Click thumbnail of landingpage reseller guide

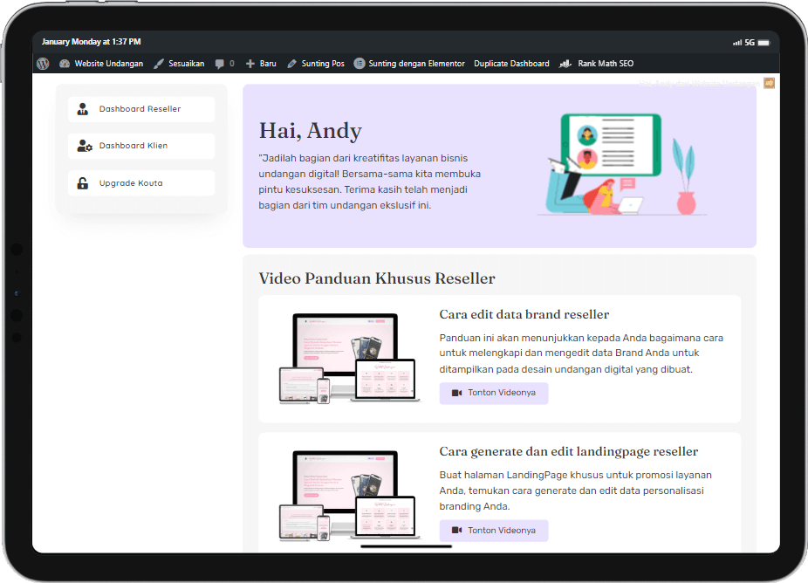tap(349, 496)
